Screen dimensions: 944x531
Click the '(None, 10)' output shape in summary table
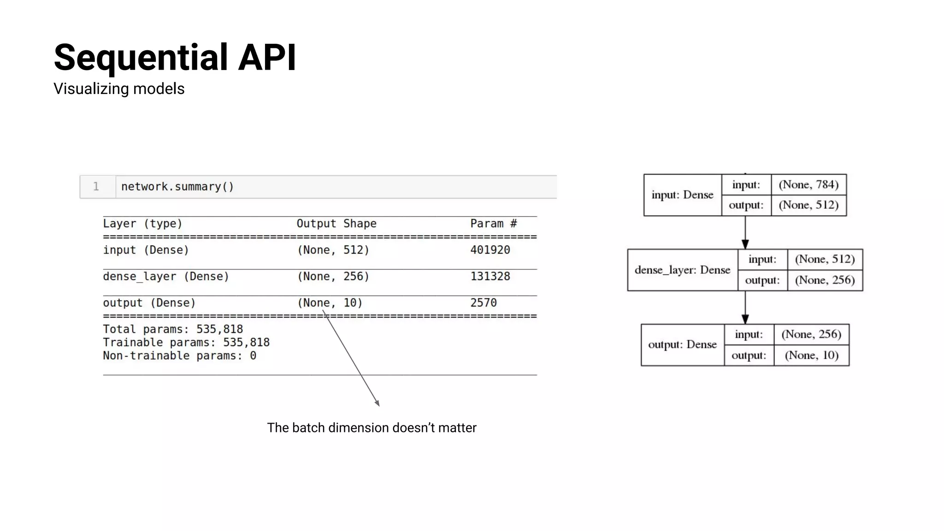tap(330, 303)
